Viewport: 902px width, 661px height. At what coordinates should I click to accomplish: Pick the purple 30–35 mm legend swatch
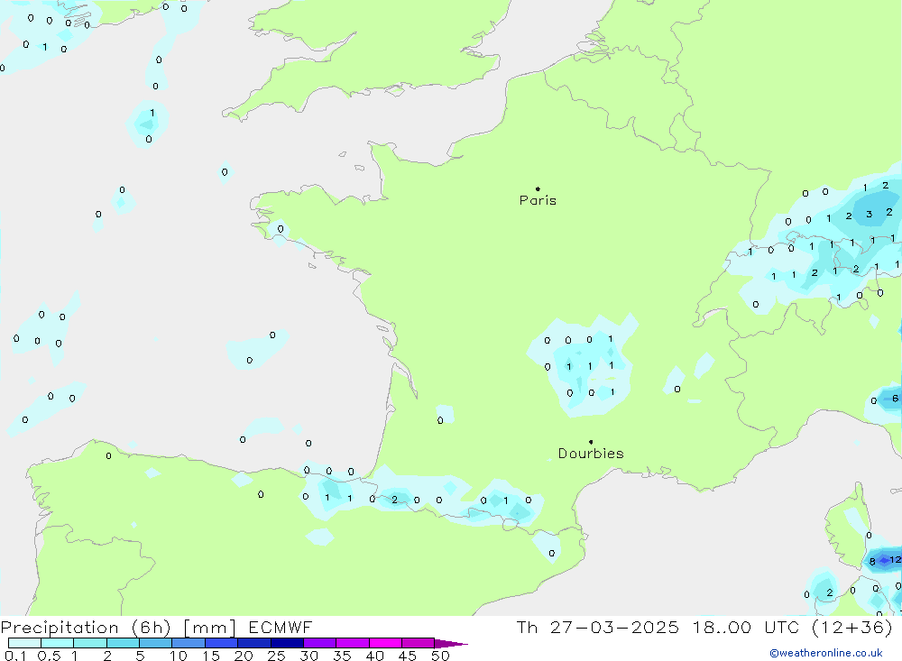click(320, 643)
